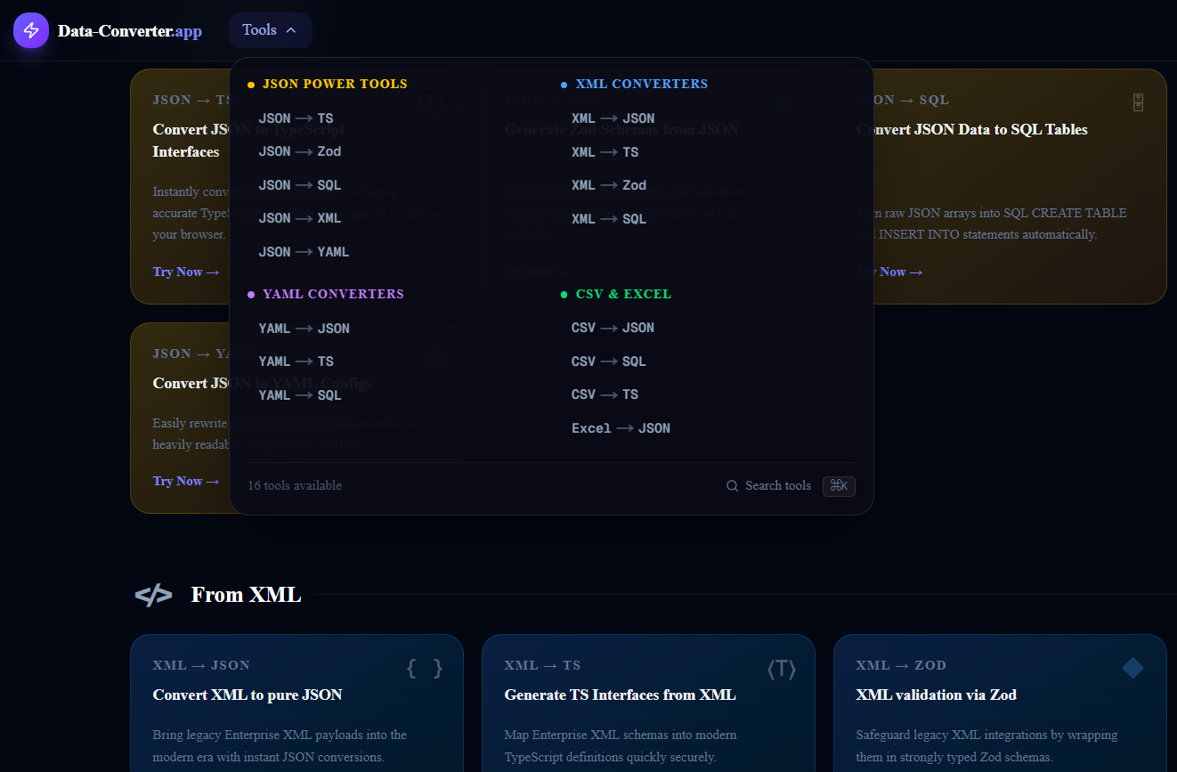This screenshot has width=1177, height=772.
Task: Choose YAML → SQL converter
Action: (300, 395)
